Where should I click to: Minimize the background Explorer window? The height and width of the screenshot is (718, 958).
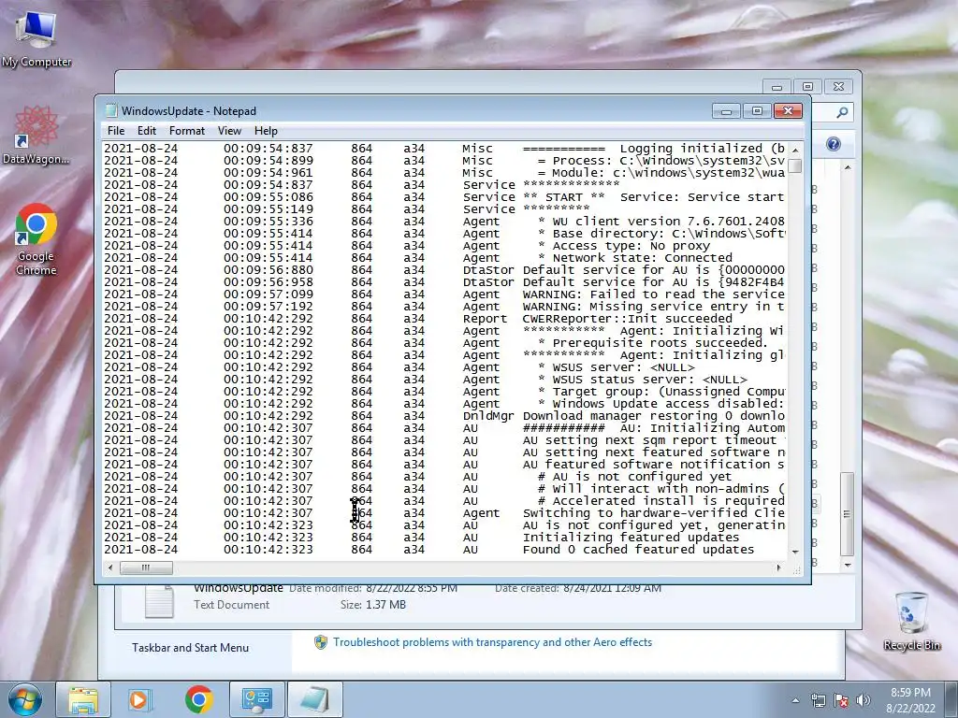pyautogui.click(x=777, y=87)
